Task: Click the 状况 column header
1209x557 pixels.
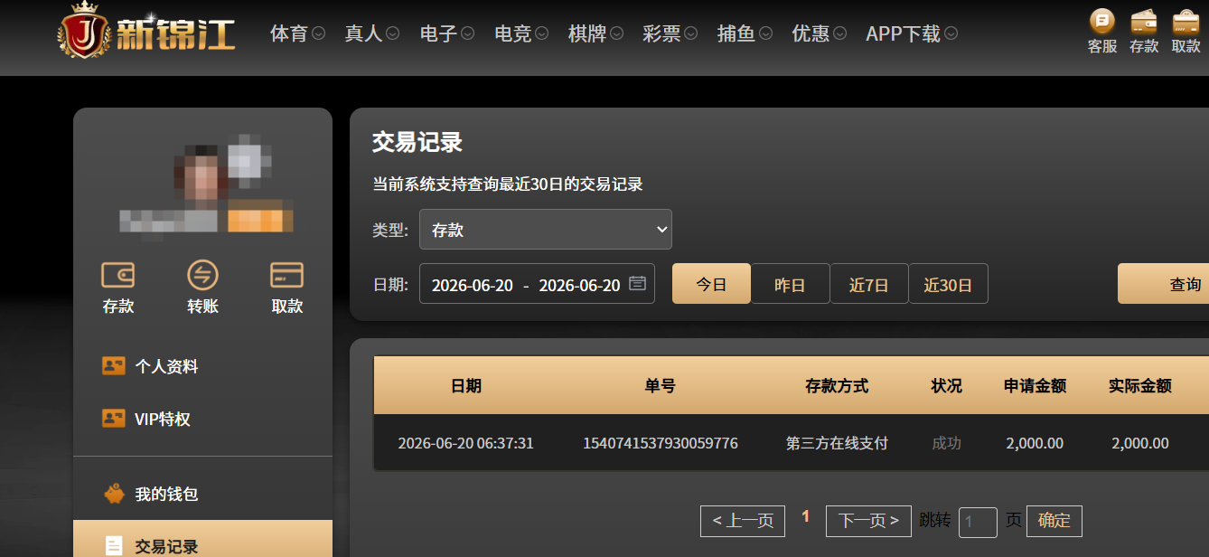Action: click(x=946, y=386)
